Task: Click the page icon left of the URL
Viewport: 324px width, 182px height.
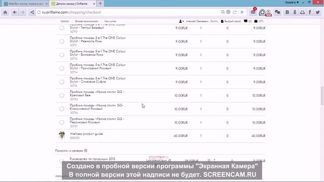Action: click(x=39, y=12)
